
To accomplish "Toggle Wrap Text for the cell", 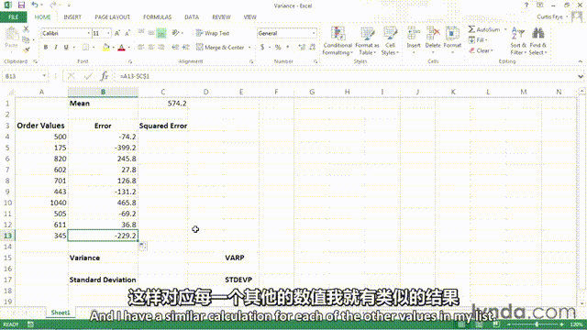I will tap(212, 33).
